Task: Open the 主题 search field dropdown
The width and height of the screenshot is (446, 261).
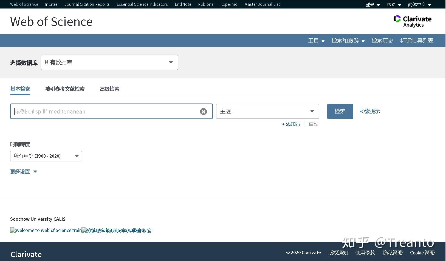Action: click(x=267, y=111)
